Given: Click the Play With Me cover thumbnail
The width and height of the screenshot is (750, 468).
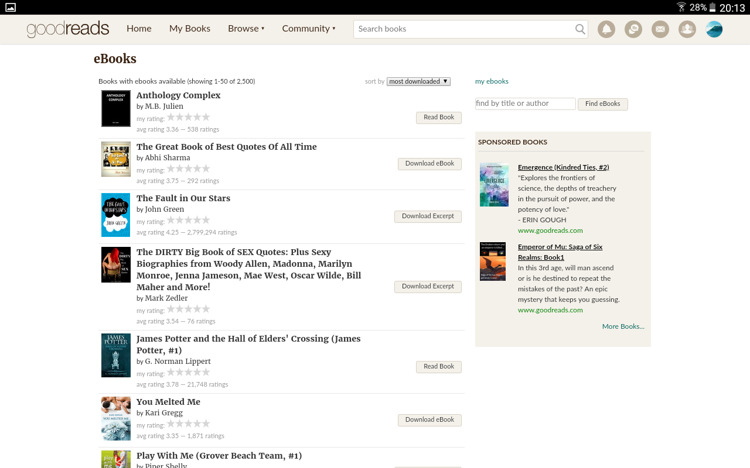Looking at the screenshot, I should point(116,459).
